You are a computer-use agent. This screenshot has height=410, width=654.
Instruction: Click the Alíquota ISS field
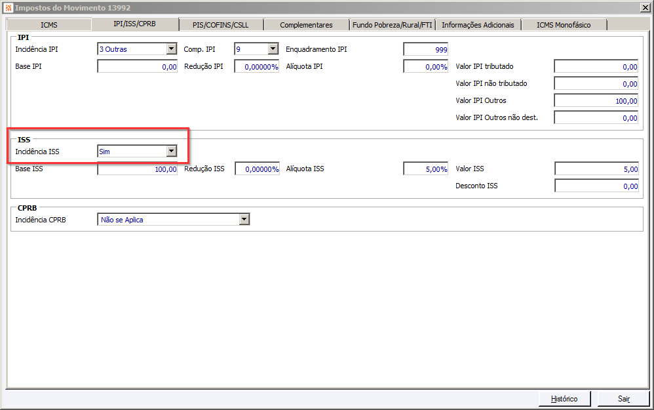coord(425,169)
